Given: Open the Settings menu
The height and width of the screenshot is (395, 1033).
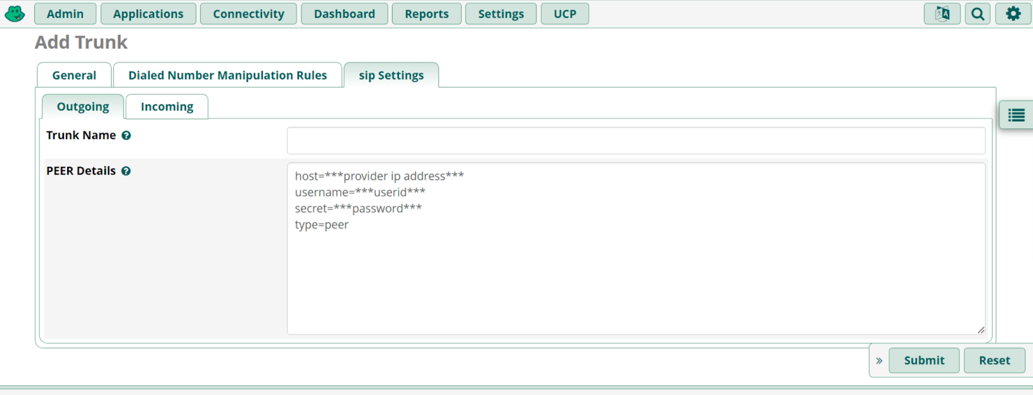Looking at the screenshot, I should point(500,14).
